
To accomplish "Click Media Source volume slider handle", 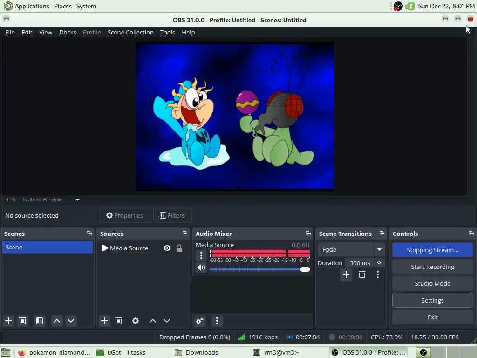I will (305, 269).
